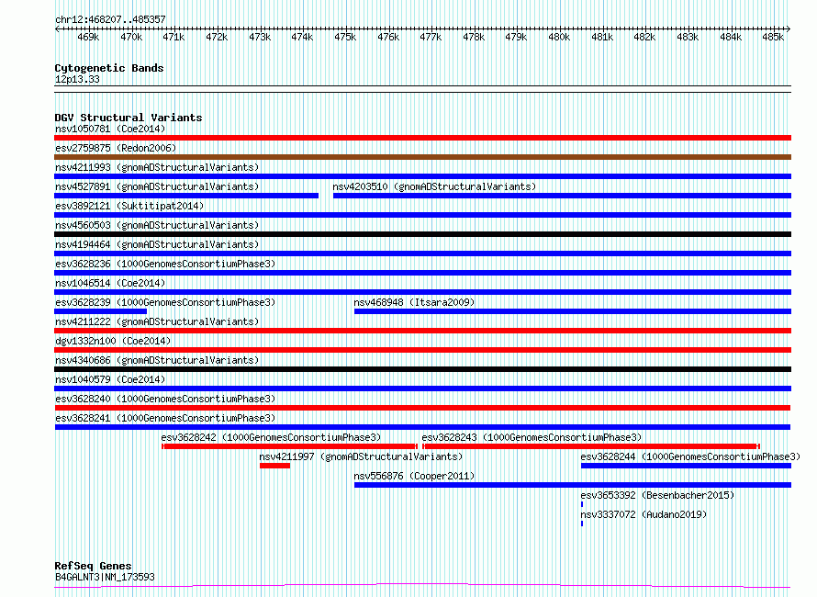Click the 485k ruler position label

(773, 37)
